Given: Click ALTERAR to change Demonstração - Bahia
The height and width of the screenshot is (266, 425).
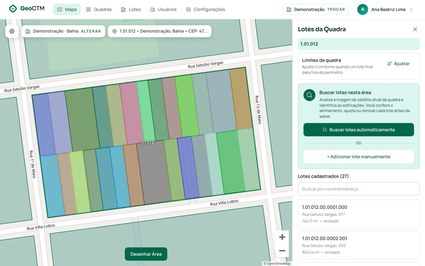Looking at the screenshot, I should point(91,31).
